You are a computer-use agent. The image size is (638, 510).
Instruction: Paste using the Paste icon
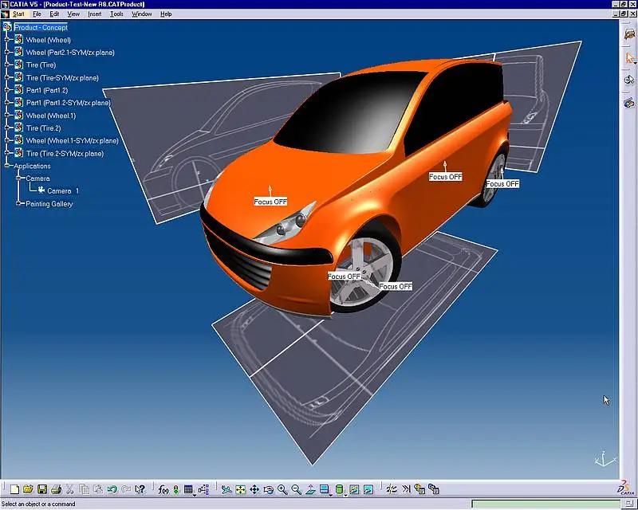pyautogui.click(x=98, y=489)
